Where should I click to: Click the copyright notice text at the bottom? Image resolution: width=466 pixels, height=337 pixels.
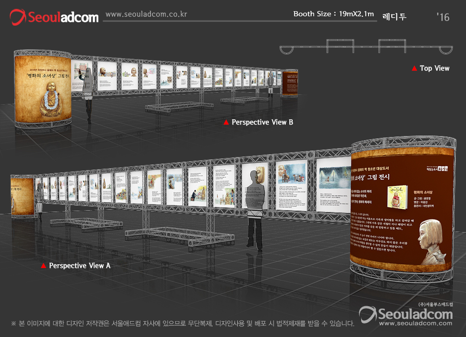point(182,323)
